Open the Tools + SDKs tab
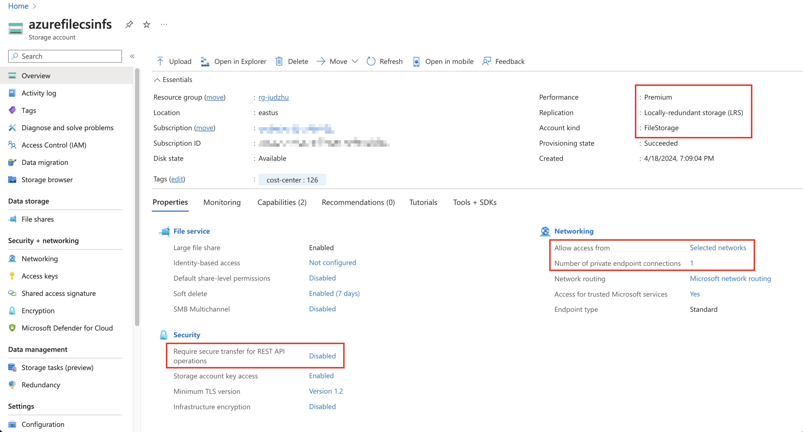The height and width of the screenshot is (432, 803). (474, 202)
